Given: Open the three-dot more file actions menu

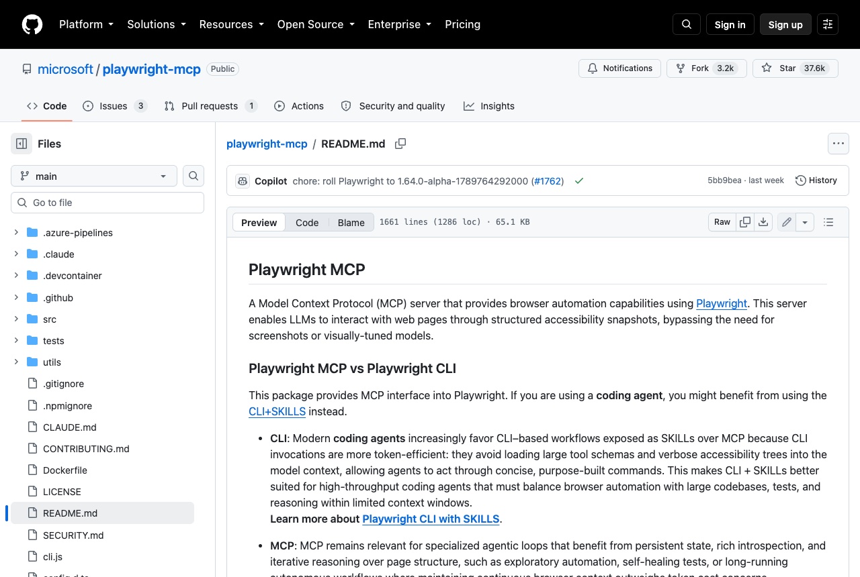Looking at the screenshot, I should click(x=838, y=144).
